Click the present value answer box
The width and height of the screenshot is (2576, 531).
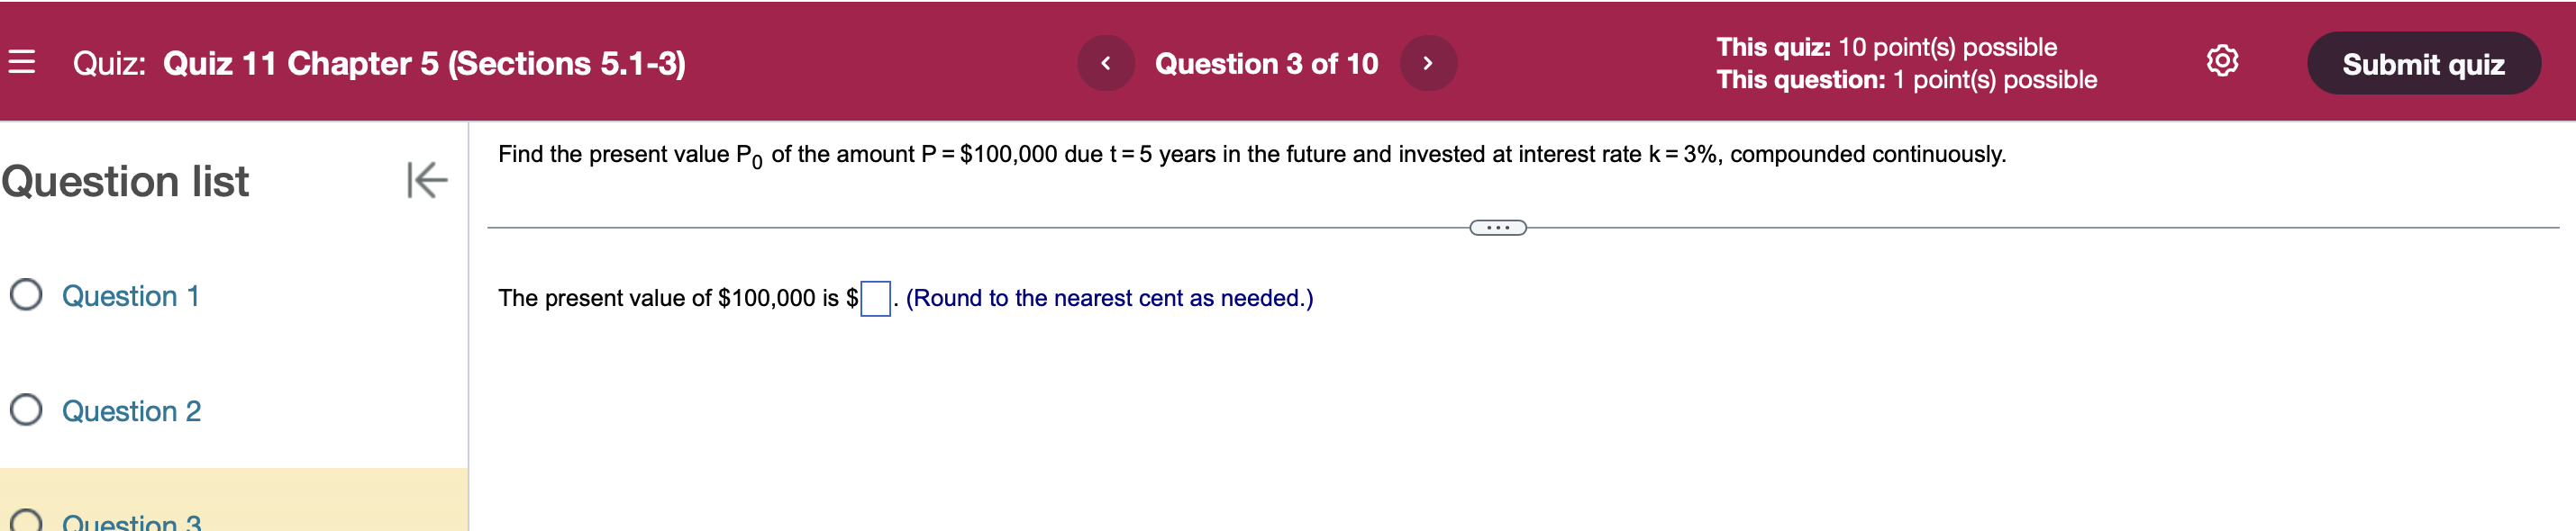(x=874, y=296)
